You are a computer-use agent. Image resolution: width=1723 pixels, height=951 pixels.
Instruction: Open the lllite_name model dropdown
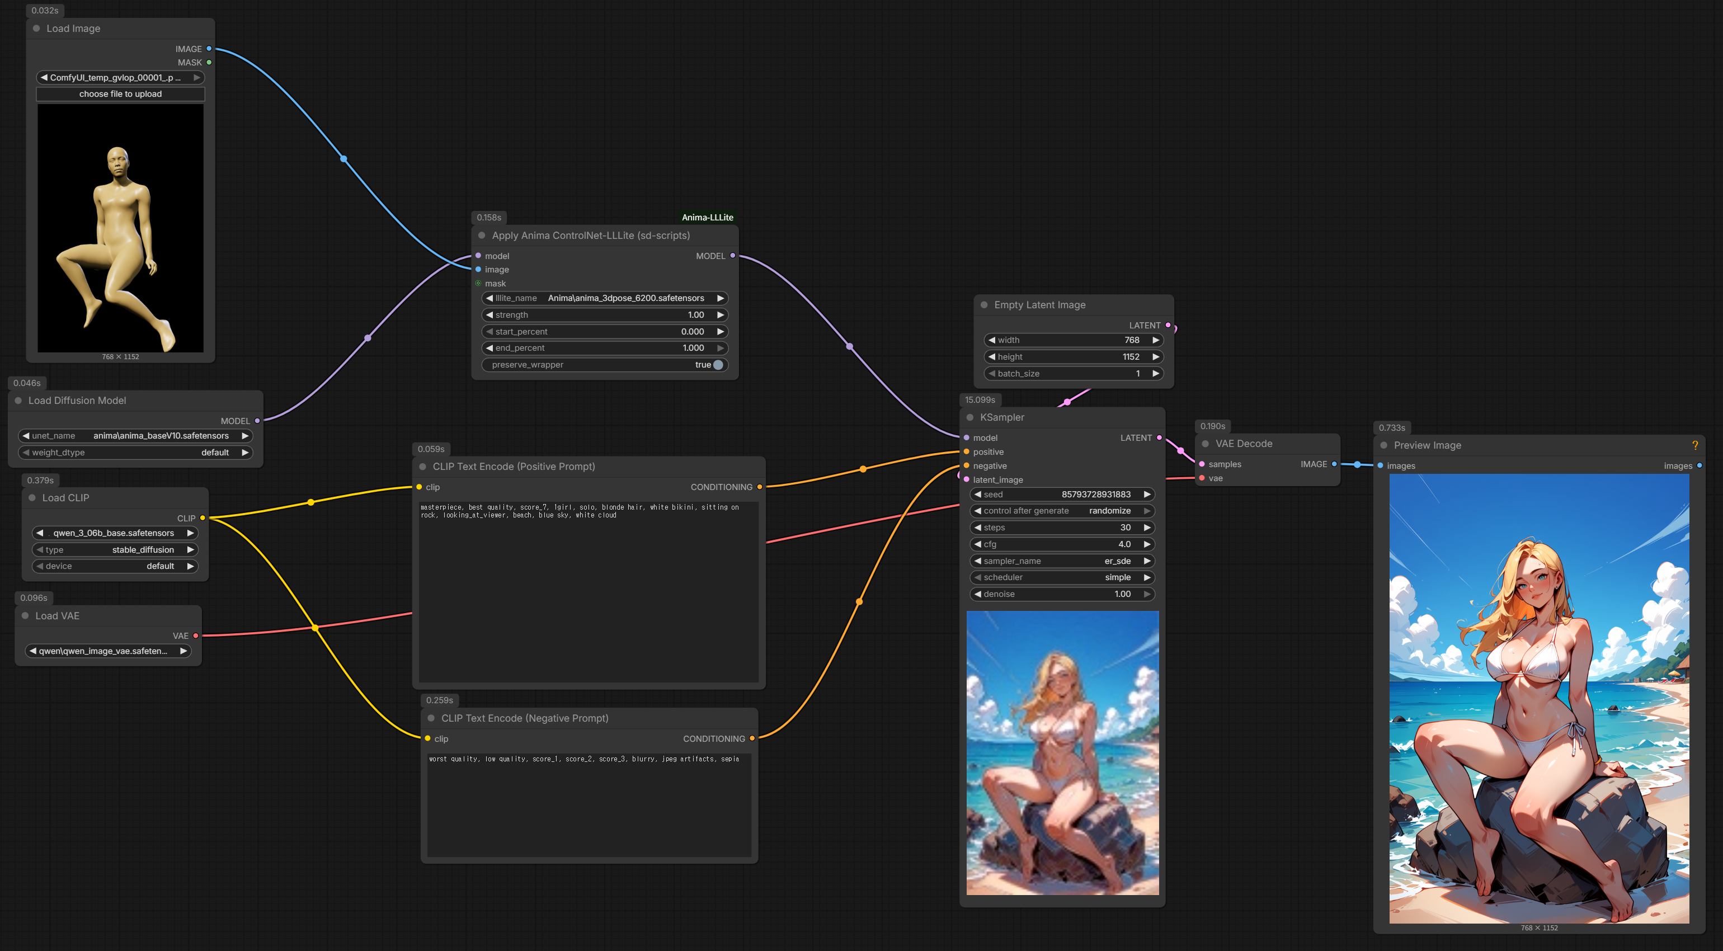coord(605,298)
